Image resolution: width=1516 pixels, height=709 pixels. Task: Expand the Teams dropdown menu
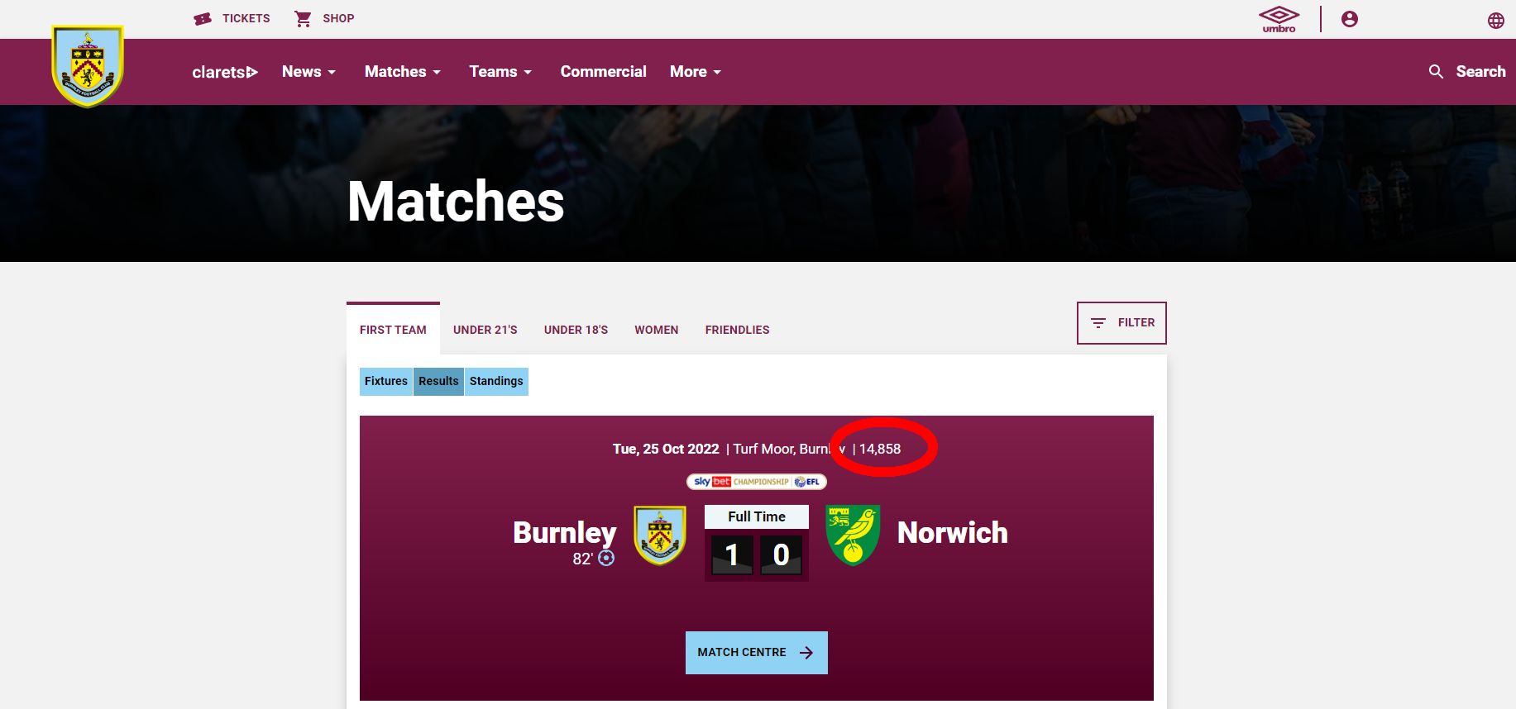point(500,72)
